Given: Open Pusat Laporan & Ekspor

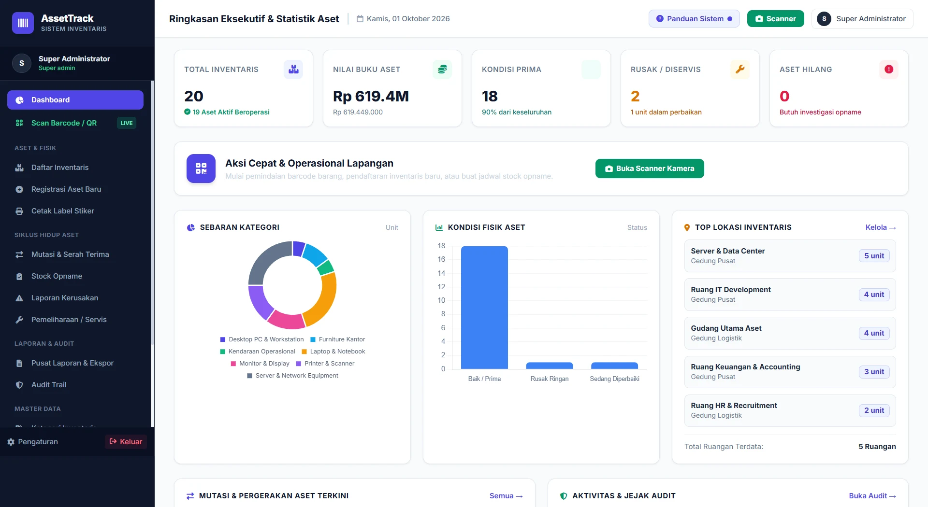Looking at the screenshot, I should pos(75,363).
